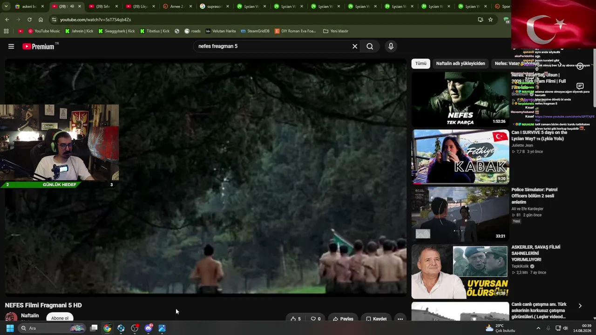
Task: Open 'Velutan Harita' bookmark
Action: coord(221,31)
